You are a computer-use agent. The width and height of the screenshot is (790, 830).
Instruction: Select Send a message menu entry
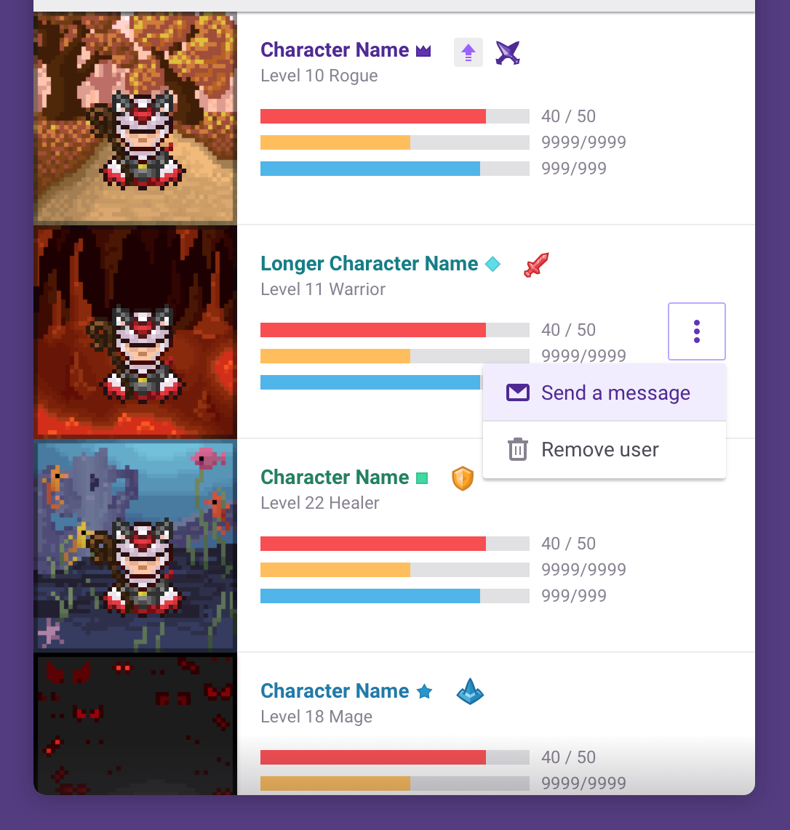point(605,392)
